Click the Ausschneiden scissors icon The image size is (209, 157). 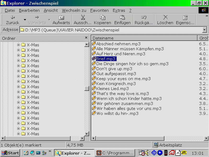coord(83,18)
